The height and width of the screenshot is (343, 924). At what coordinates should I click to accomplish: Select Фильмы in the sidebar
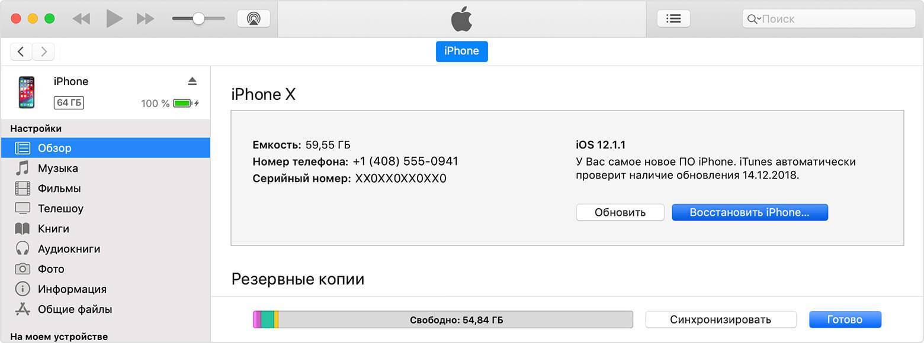(59, 189)
